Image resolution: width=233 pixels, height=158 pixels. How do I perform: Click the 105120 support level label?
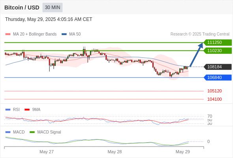[214, 91]
